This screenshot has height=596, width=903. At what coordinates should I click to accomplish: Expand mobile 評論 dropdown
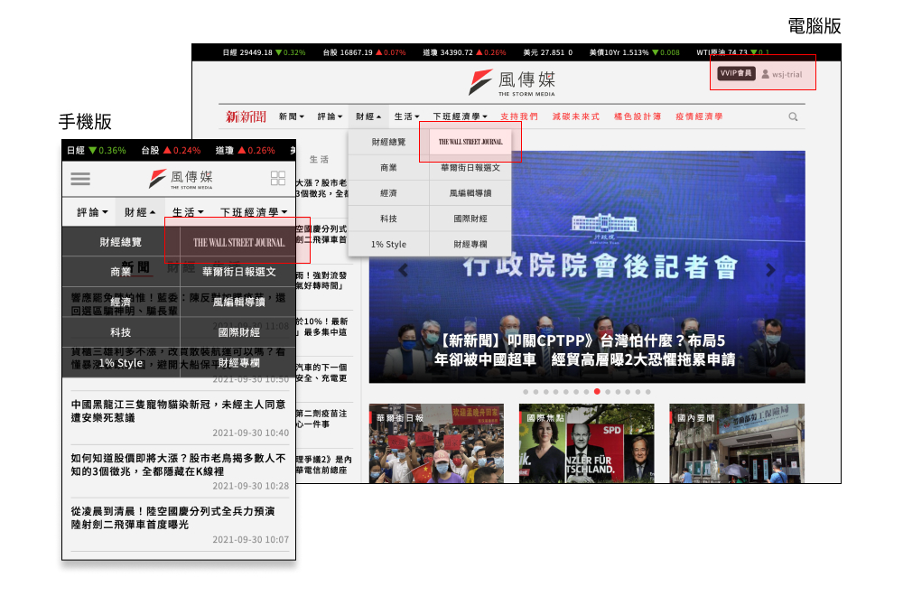tap(93, 212)
